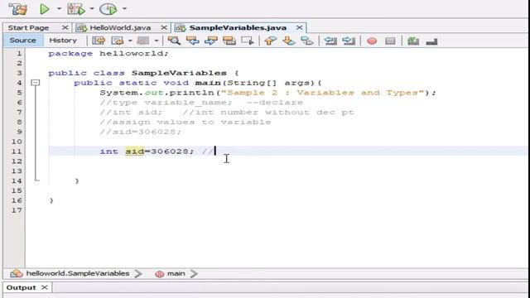Close the HelloWorld.java tab
Image resolution: width=530 pixels, height=298 pixels.
click(x=164, y=27)
